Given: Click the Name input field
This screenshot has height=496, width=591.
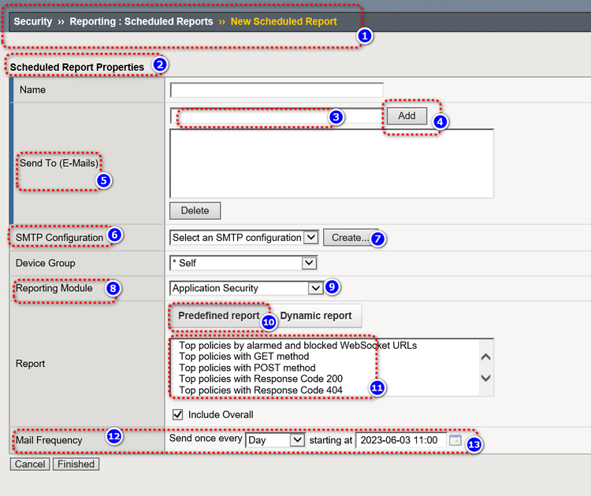Looking at the screenshot, I should coord(277,90).
